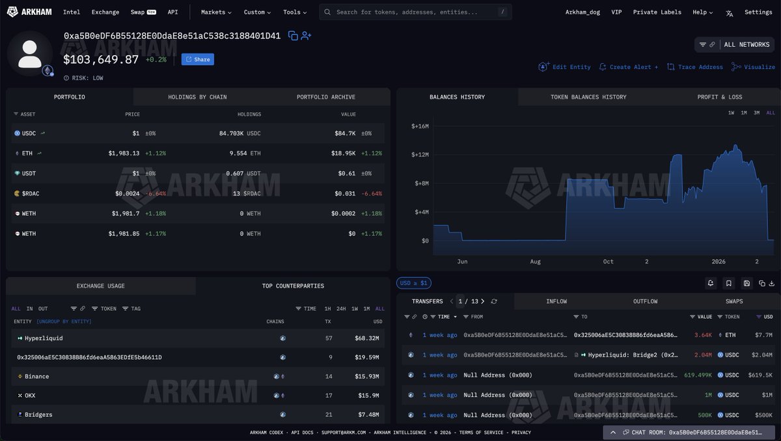
Task: Switch to the PORTFOLIO ARCHIVE tab
Action: point(326,97)
